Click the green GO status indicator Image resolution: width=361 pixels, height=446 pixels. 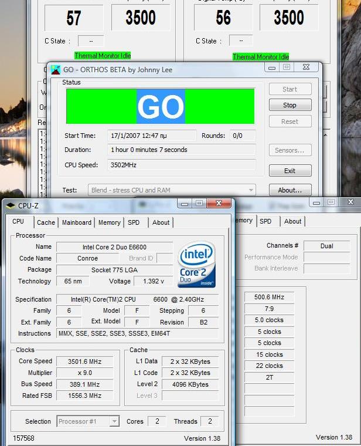[160, 106]
